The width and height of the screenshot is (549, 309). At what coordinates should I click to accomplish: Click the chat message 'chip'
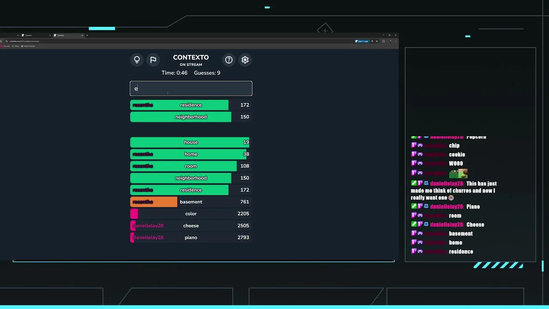pos(454,145)
